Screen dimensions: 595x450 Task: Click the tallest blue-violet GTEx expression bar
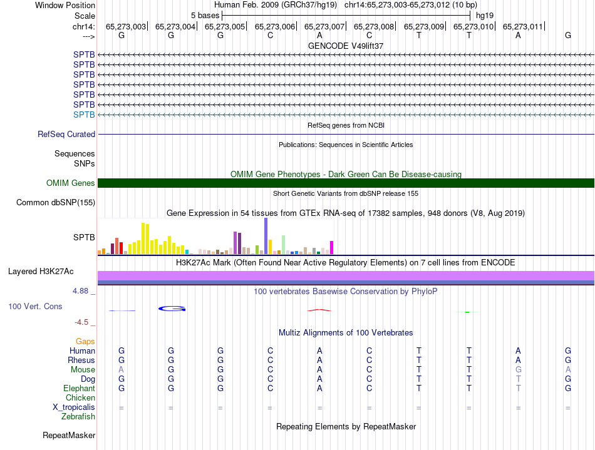click(x=266, y=236)
